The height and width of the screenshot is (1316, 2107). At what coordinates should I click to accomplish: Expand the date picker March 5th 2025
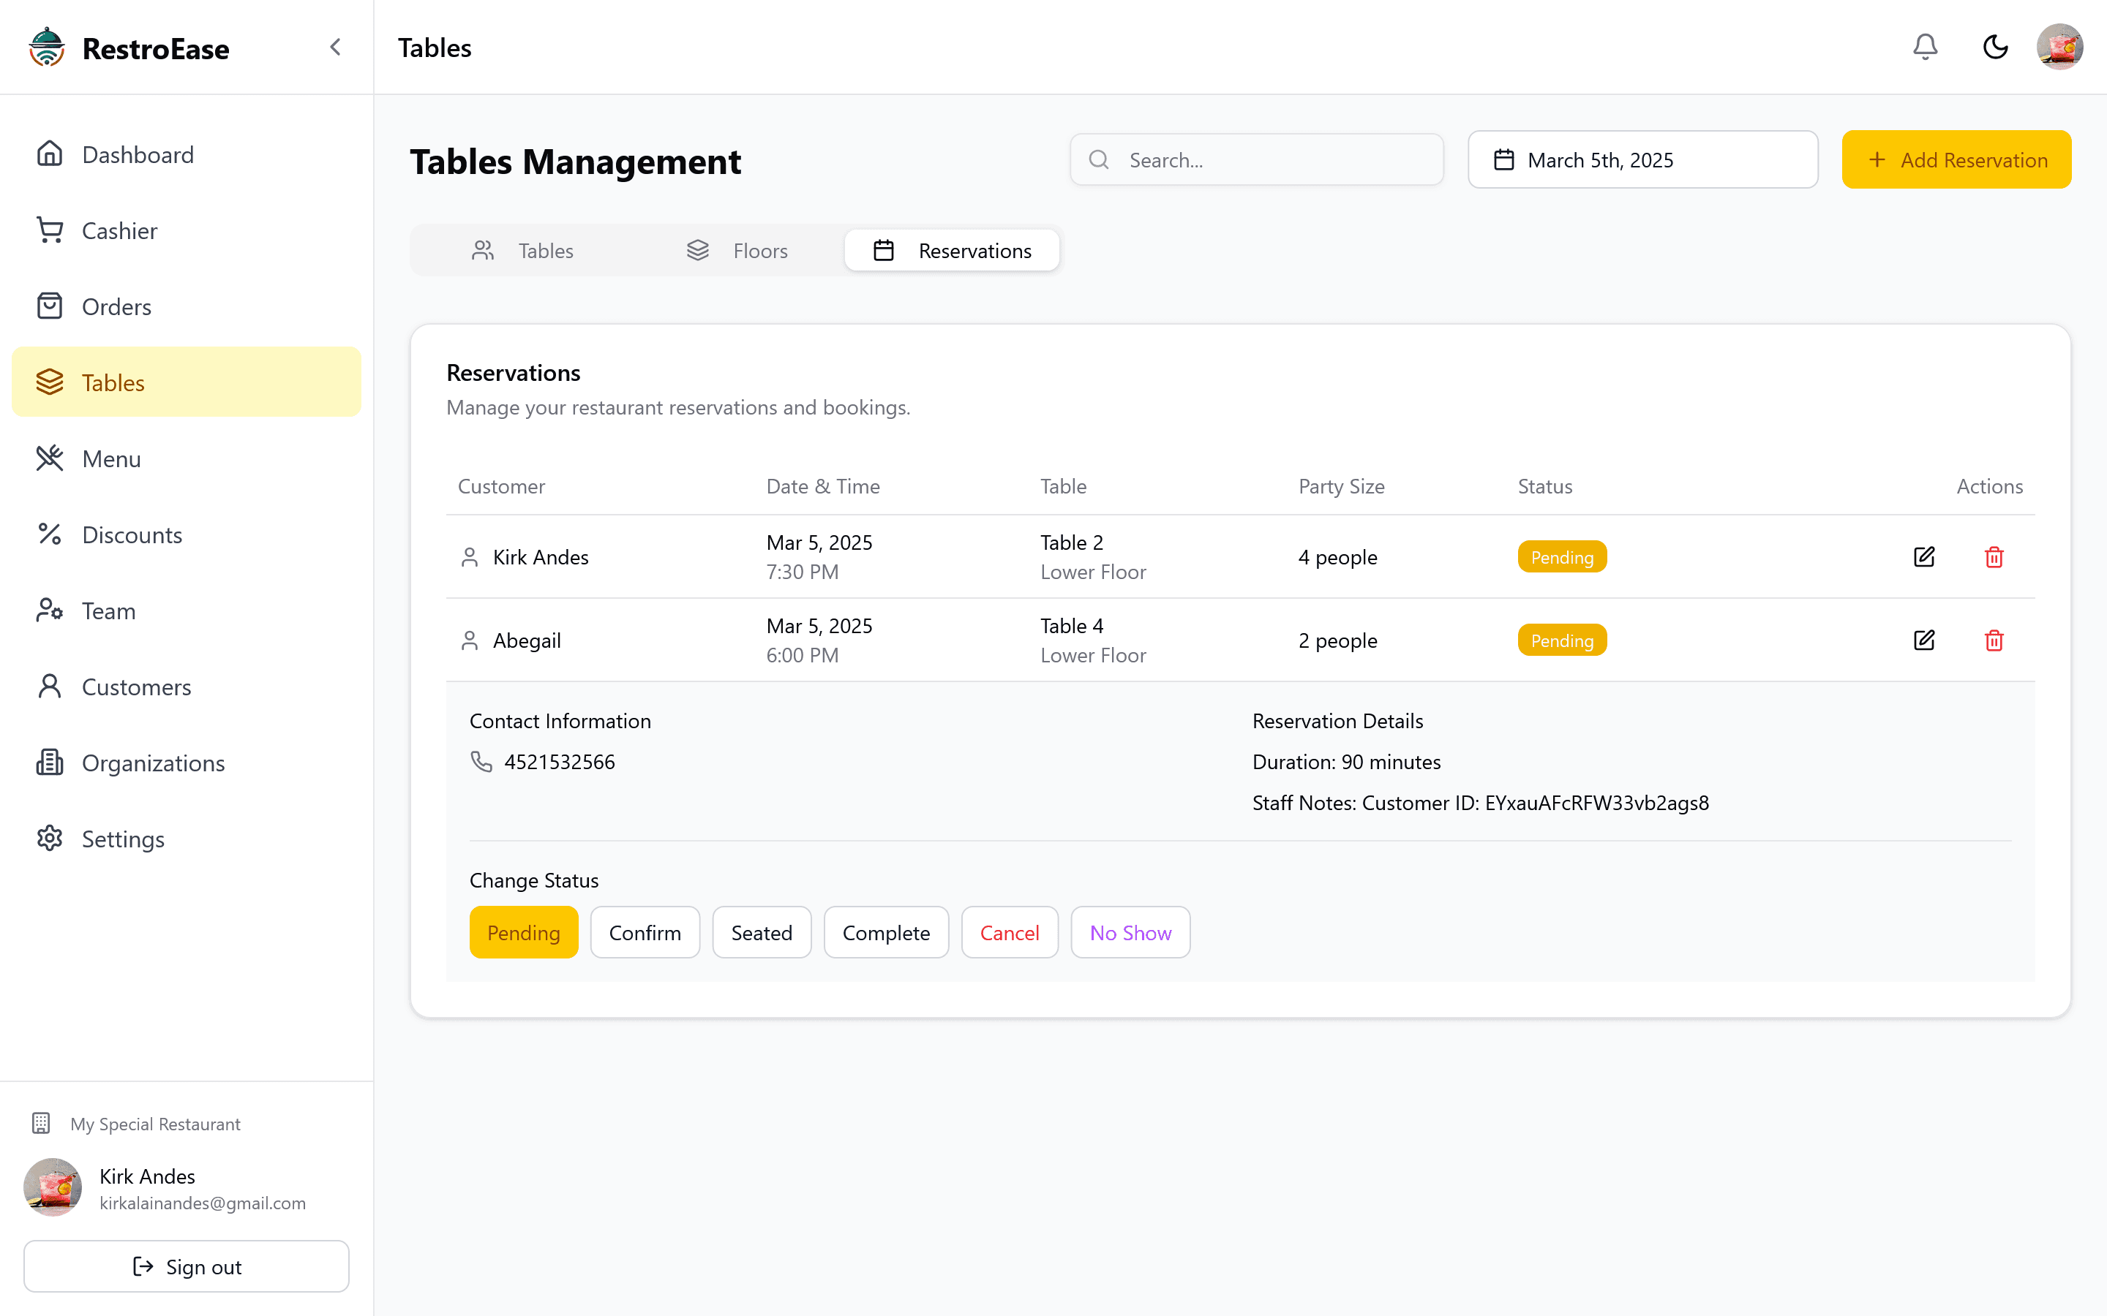(1643, 159)
